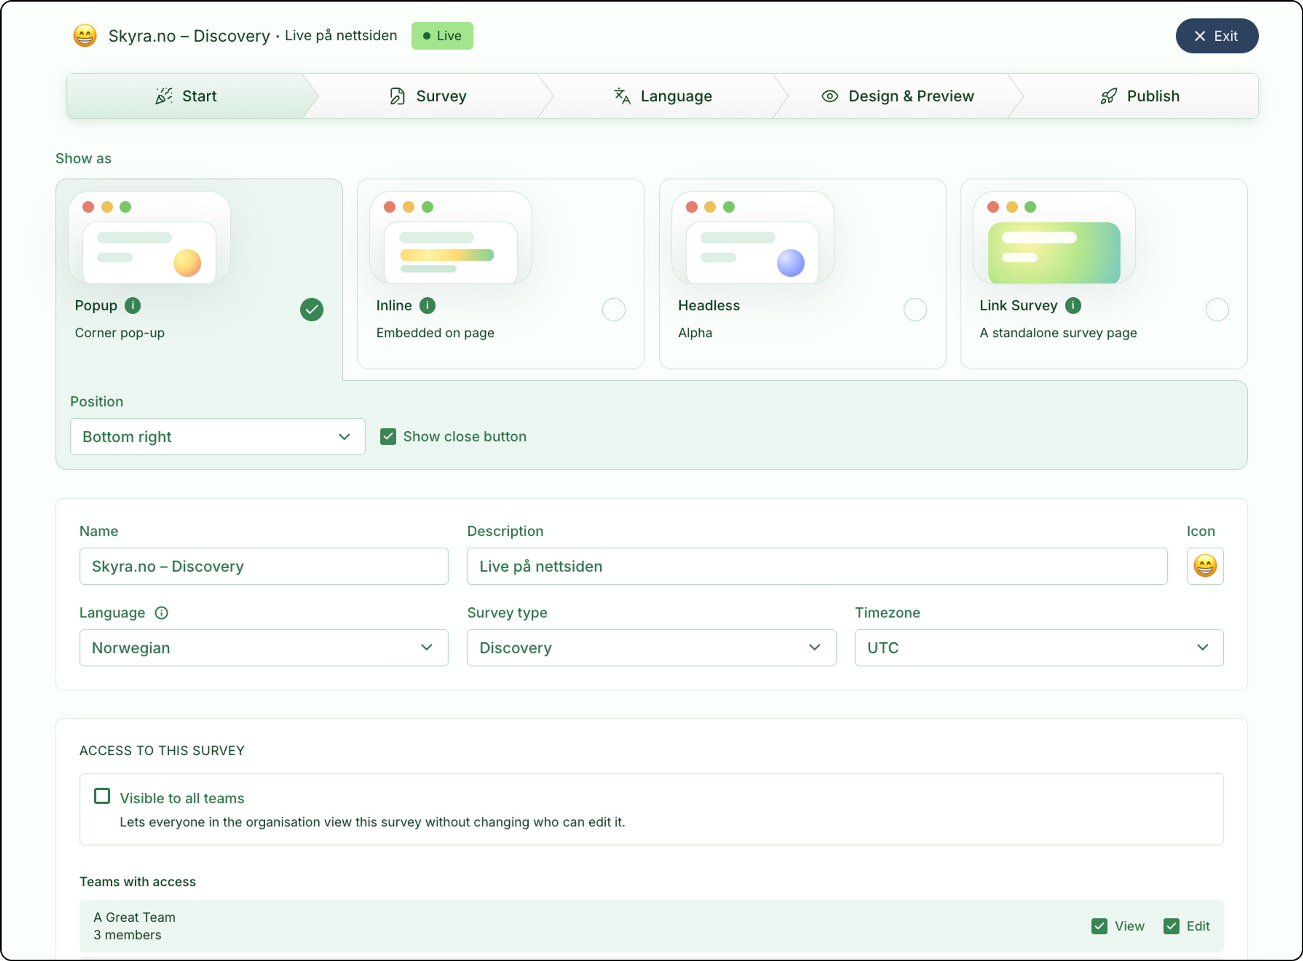Screen dimensions: 1303x961
Task: Click the Exit button
Action: pyautogui.click(x=1216, y=36)
